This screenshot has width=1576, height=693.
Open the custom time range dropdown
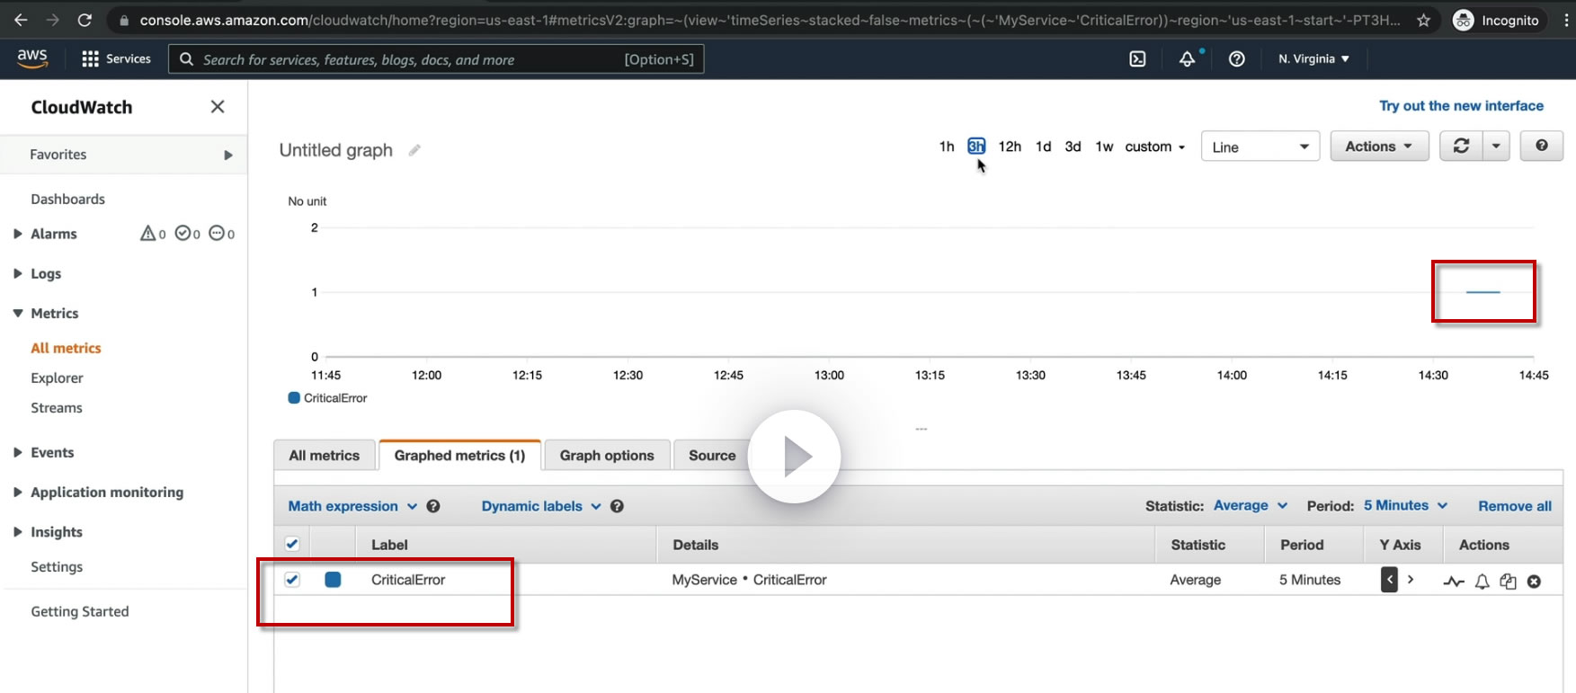(1155, 147)
